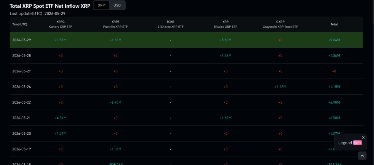The width and height of the screenshot is (374, 165).
Task: Click the 2026-05-29 date row
Action: click(x=186, y=40)
